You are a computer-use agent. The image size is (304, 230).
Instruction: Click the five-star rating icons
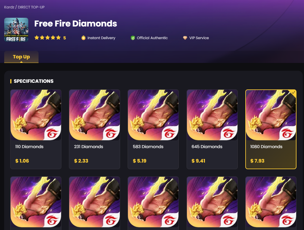click(x=48, y=38)
